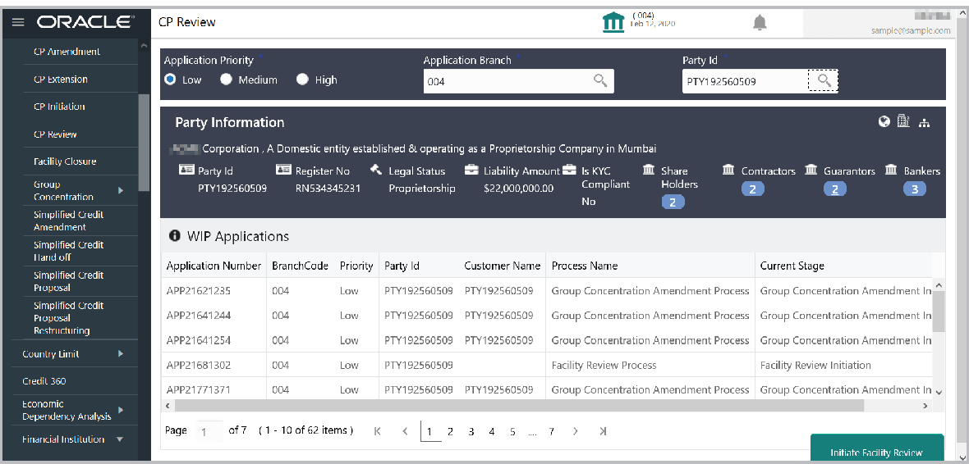This screenshot has width=969, height=464.
Task: Select application APP21641254 row
Action: (x=547, y=340)
